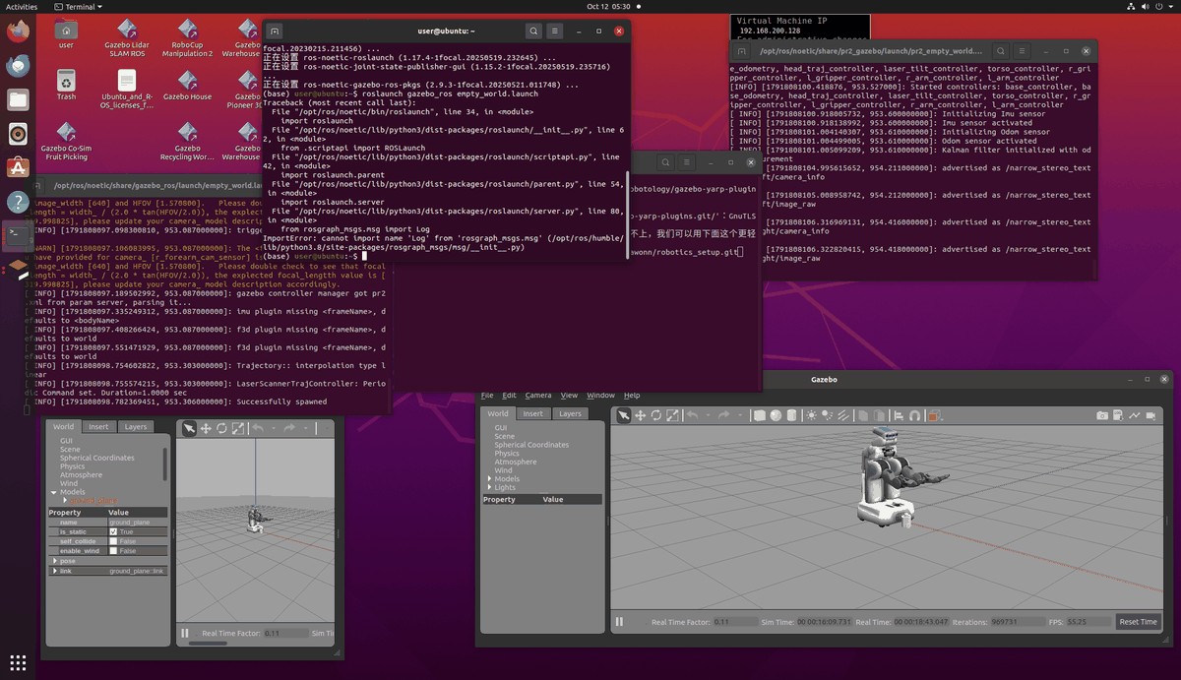Enable the snap magnet tool in main Gazebo
The width and height of the screenshot is (1181, 680).
point(915,415)
